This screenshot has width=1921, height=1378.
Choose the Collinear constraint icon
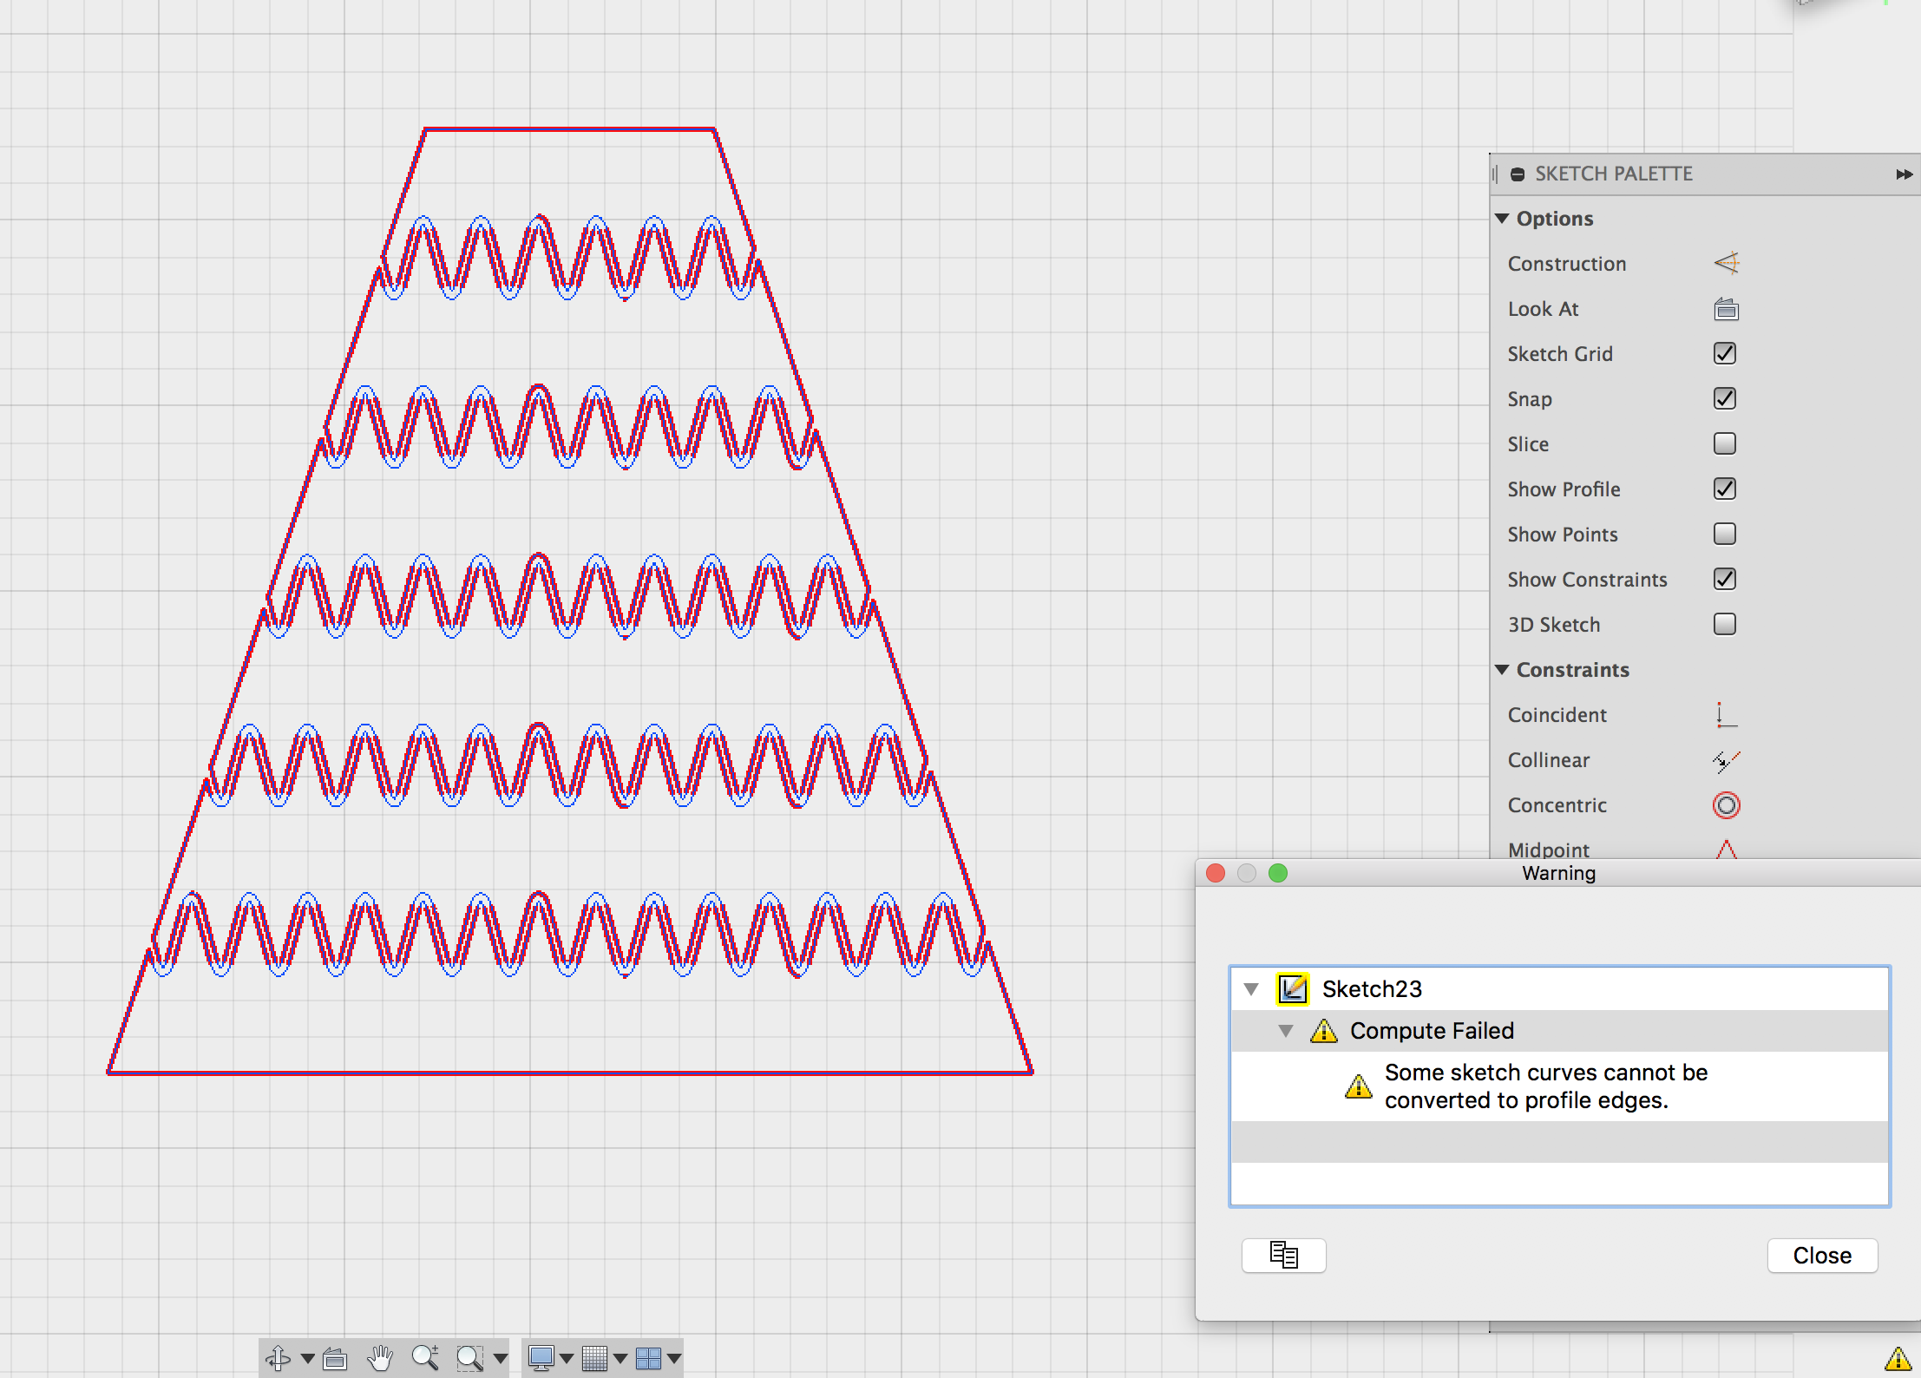(1726, 760)
